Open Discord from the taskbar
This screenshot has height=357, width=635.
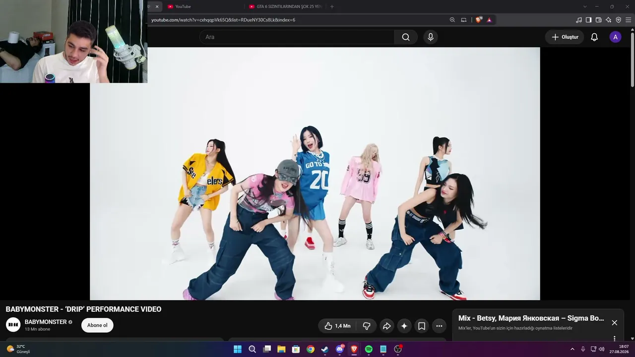tap(340, 349)
